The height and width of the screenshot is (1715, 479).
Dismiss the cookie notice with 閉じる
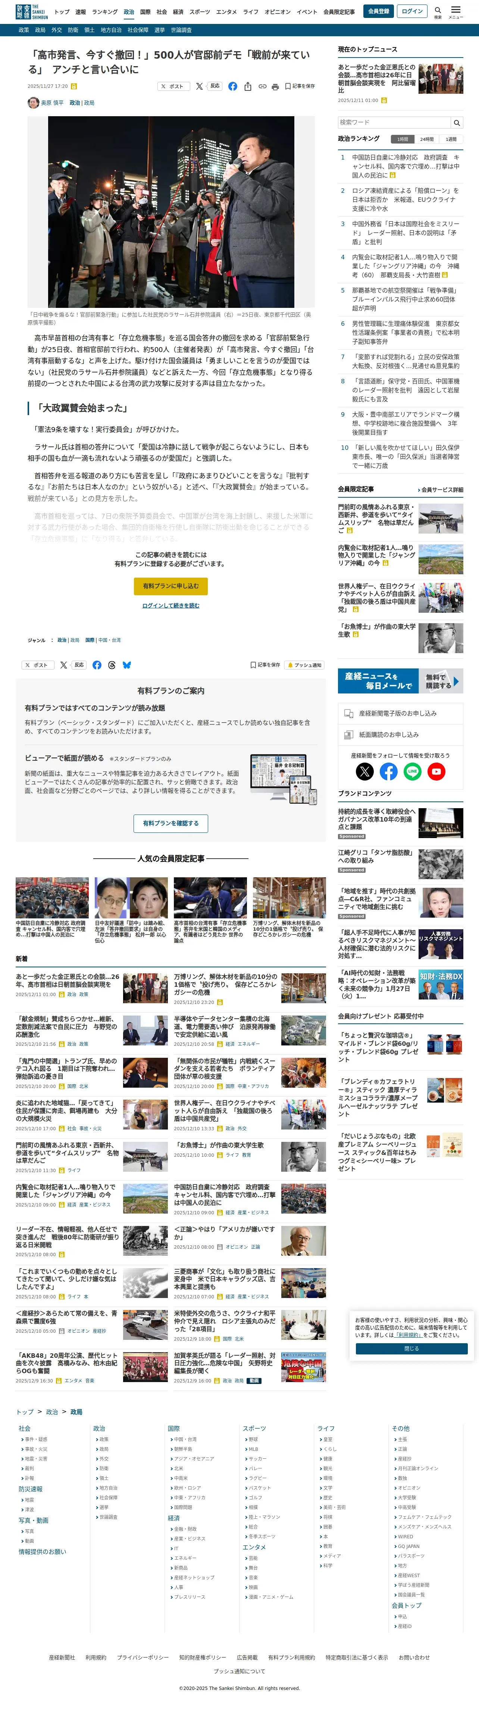click(x=412, y=1348)
